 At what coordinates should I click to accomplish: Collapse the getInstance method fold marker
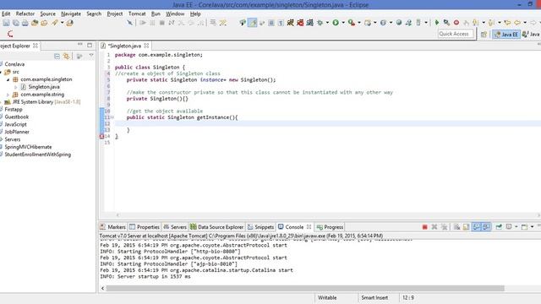point(112,117)
